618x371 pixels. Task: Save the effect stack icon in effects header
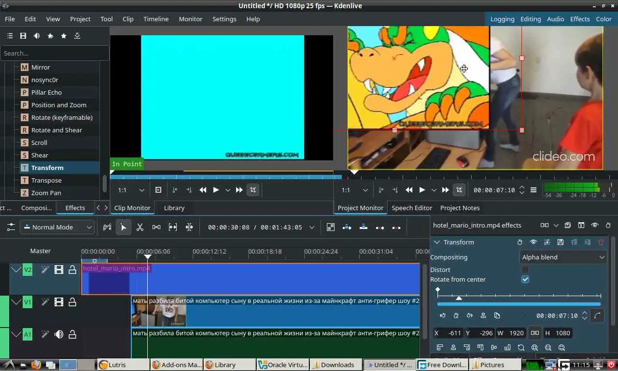coord(568,225)
